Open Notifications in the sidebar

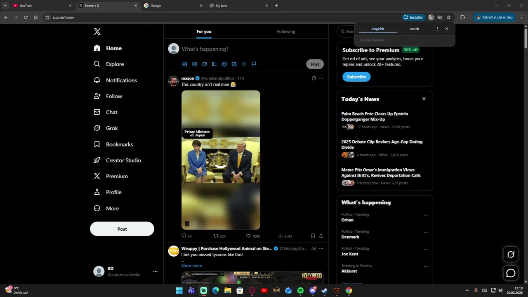(115, 80)
